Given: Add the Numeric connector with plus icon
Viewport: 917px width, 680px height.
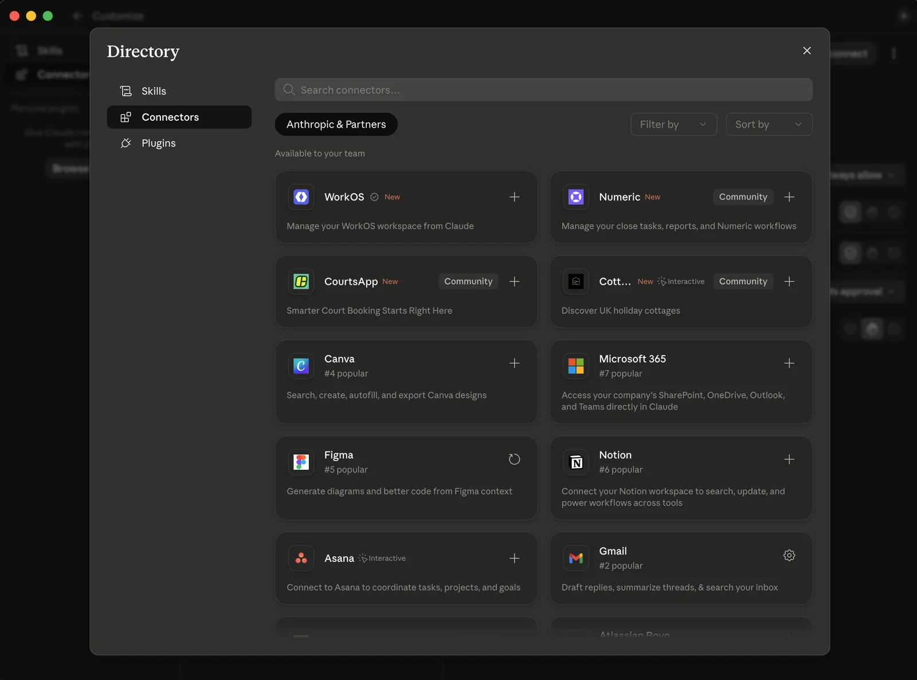Looking at the screenshot, I should click(x=789, y=197).
